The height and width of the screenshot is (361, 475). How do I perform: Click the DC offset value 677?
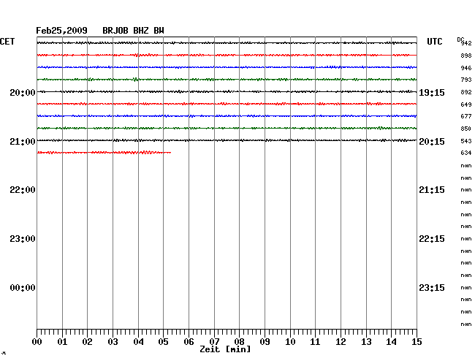click(x=466, y=116)
